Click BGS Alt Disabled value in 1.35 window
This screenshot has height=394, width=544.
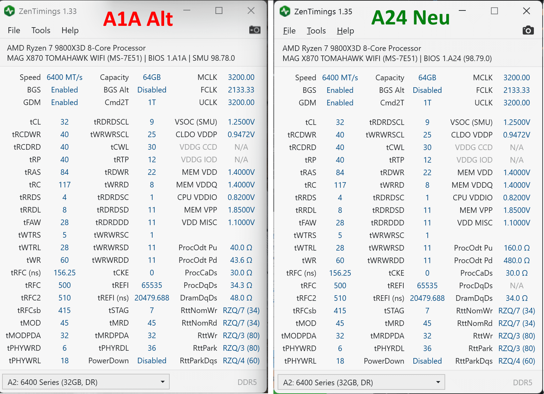(x=427, y=90)
